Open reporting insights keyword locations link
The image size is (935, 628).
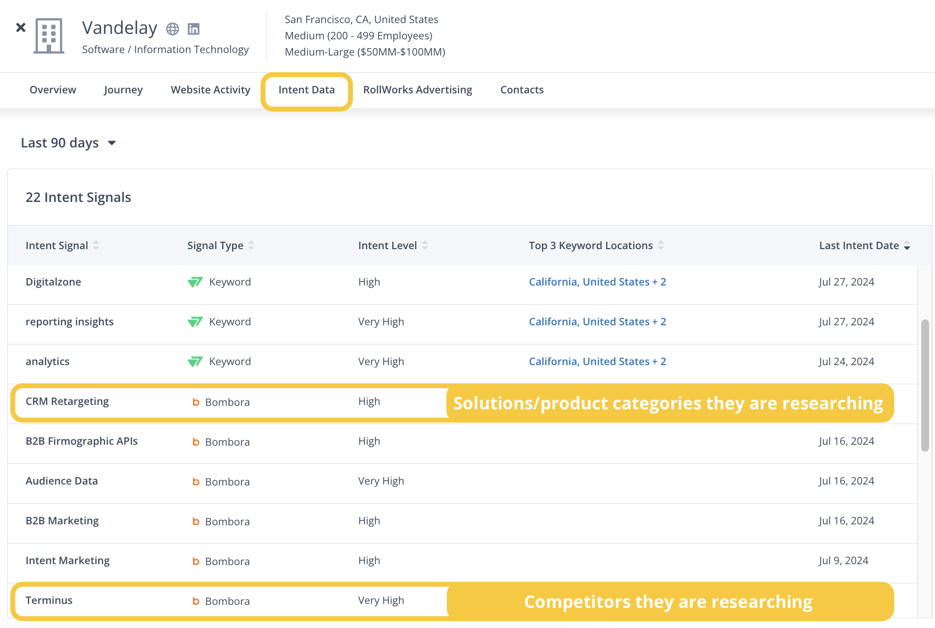pos(597,322)
